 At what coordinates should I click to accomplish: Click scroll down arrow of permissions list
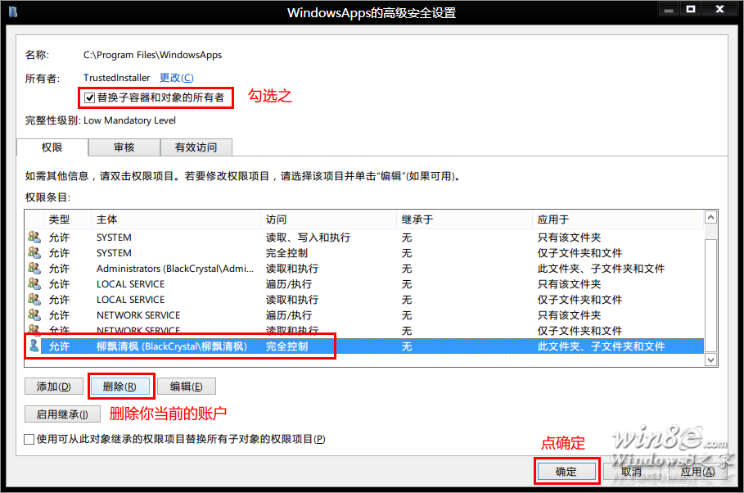[710, 360]
